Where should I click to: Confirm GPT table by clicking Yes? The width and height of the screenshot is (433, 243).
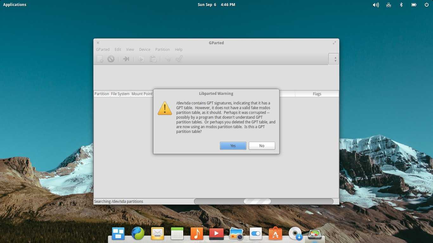[x=233, y=146]
